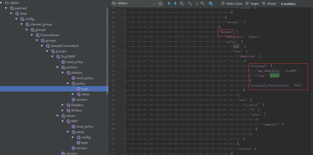Expand the Writers tree node
This screenshot has height=155, width=313.
(x=63, y=110)
